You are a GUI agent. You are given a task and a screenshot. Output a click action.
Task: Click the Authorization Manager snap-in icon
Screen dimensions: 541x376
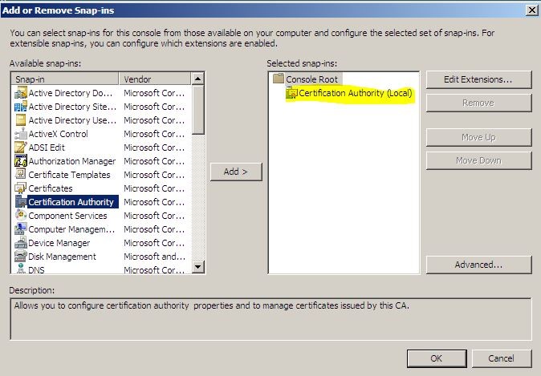coord(21,161)
